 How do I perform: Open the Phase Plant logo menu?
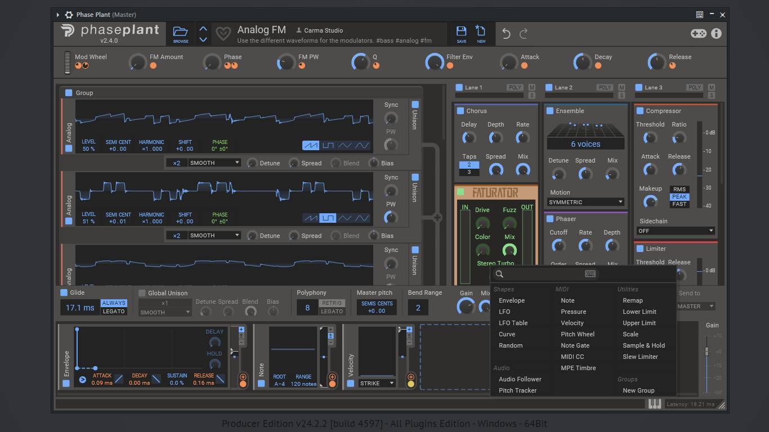point(110,33)
